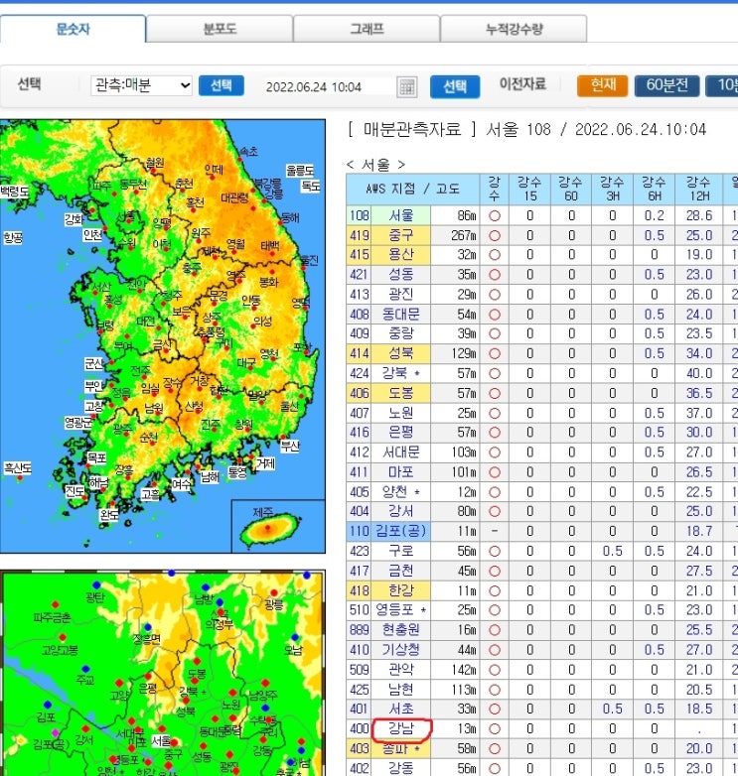Click 강수 12H column header
This screenshot has width=738, height=776.
click(698, 190)
